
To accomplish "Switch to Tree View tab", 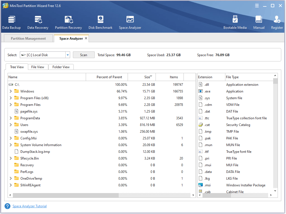I will (17, 67).
